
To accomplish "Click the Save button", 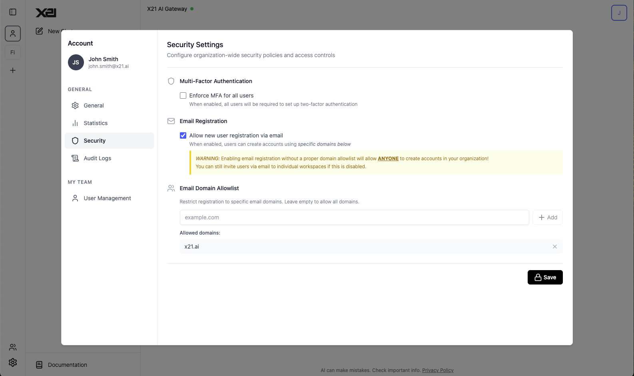I will coord(545,277).
